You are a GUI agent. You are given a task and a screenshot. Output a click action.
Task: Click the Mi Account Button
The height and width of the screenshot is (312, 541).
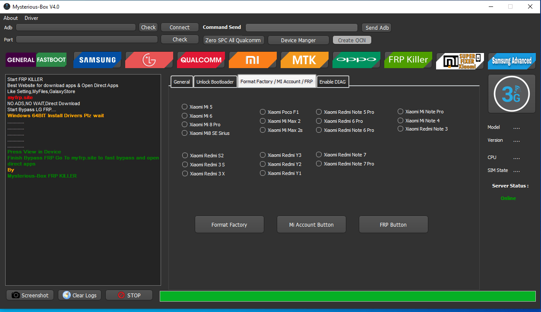click(x=311, y=224)
